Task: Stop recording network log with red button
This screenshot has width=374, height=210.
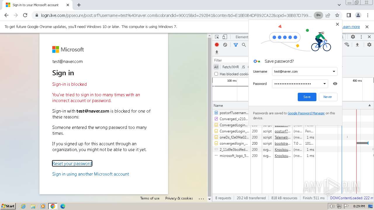Action: click(x=217, y=45)
